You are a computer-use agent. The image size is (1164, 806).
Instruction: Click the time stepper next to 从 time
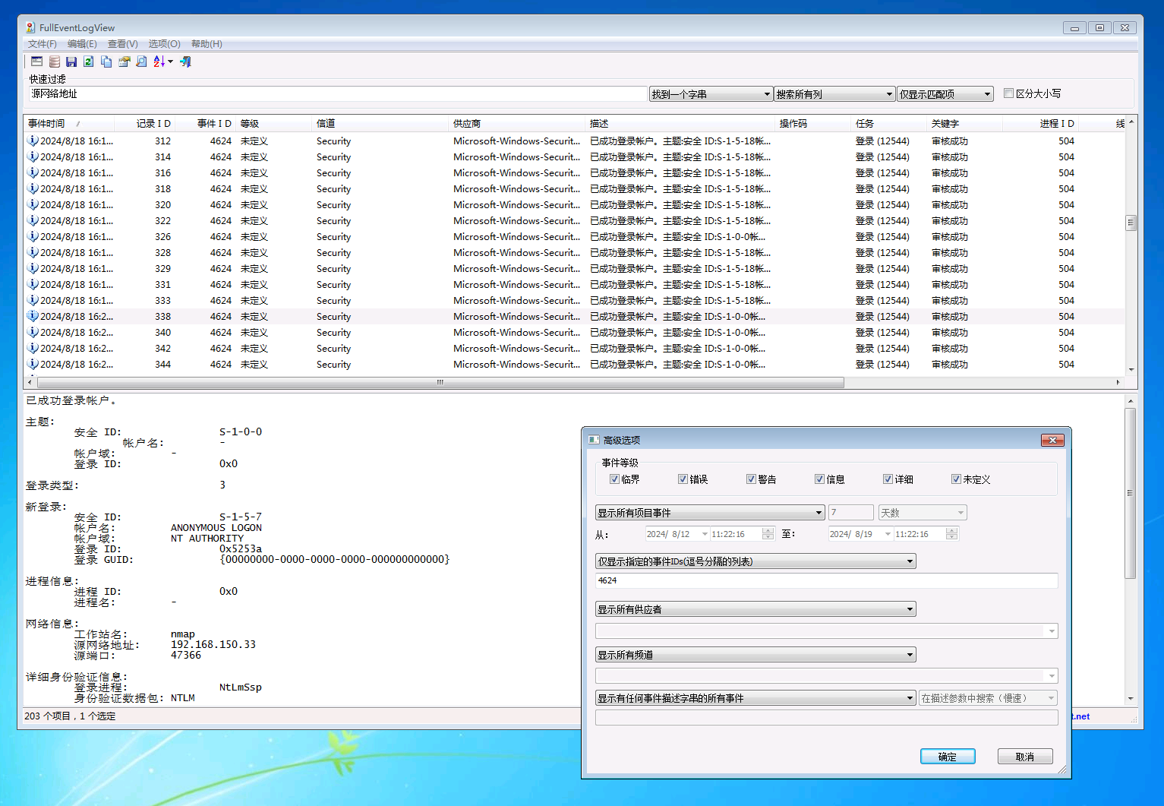pyautogui.click(x=768, y=534)
